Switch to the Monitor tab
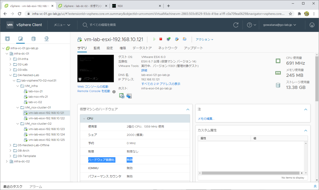319x190 pixels. pyautogui.click(x=97, y=48)
